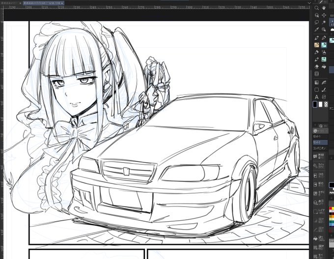Click the mosaic (モザイク) quick access button
The image size is (334, 259).
[x=319, y=193]
